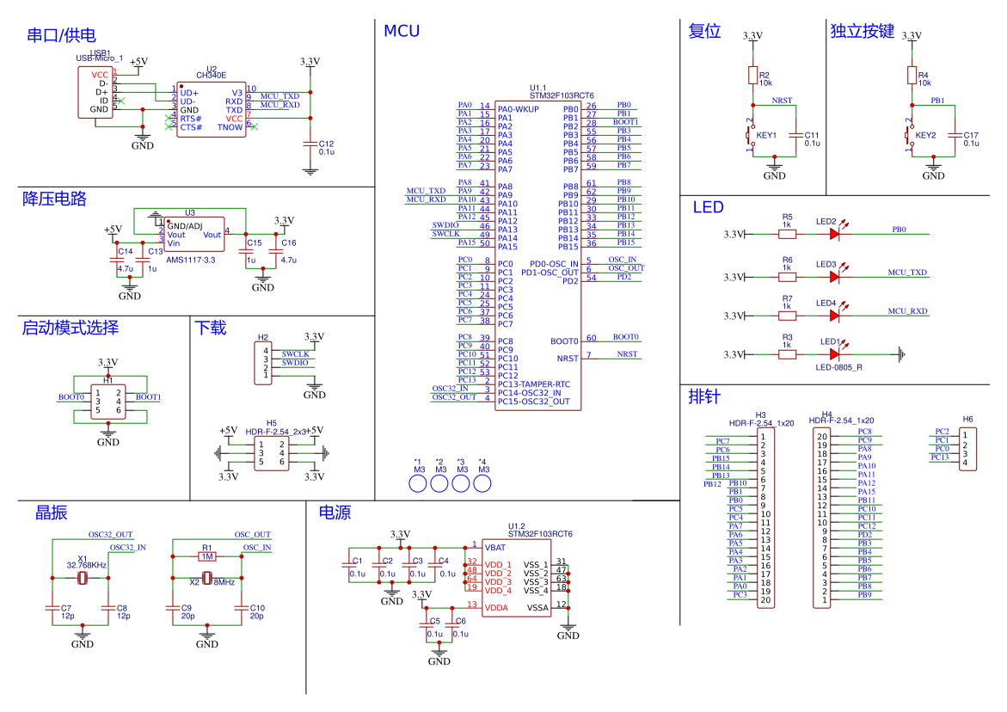Screen dimensions: 1007x712
Task: Click the H4 1x20 pin header body
Action: pyautogui.click(x=821, y=519)
